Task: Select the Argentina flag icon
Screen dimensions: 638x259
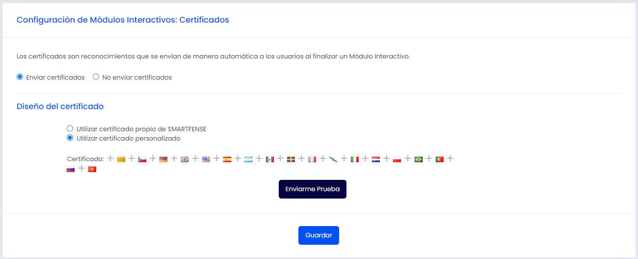Action: [248, 159]
